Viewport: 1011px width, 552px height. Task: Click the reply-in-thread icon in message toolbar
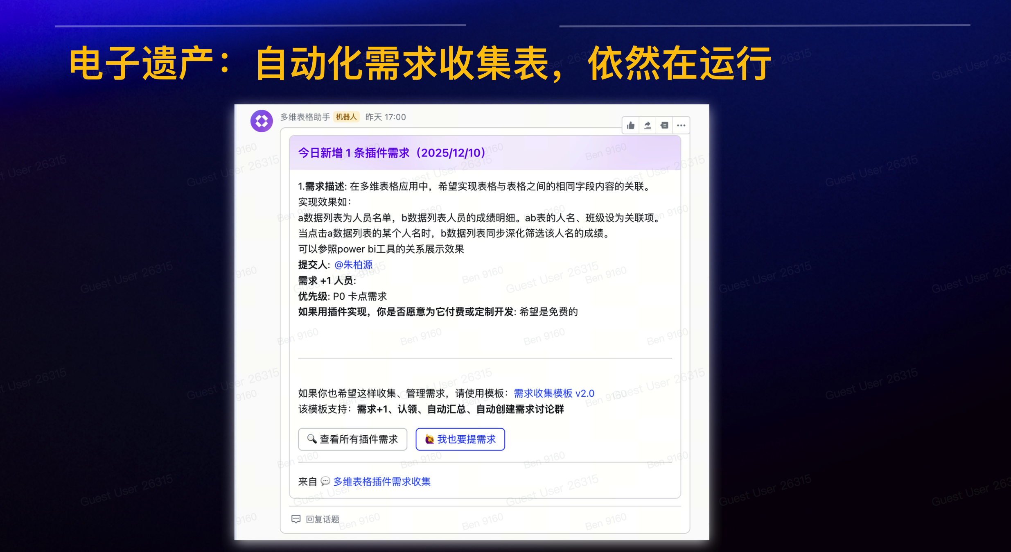click(664, 125)
